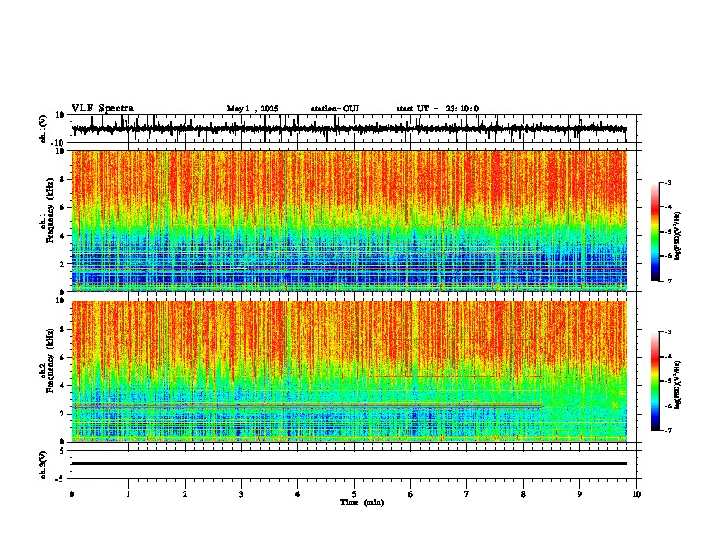This screenshot has width=717, height=554.
Task: Click time axis tick label "4"
Action: coord(298,494)
